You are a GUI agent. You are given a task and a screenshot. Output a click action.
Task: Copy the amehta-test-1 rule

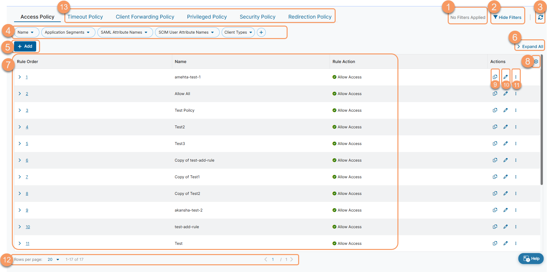(495, 77)
